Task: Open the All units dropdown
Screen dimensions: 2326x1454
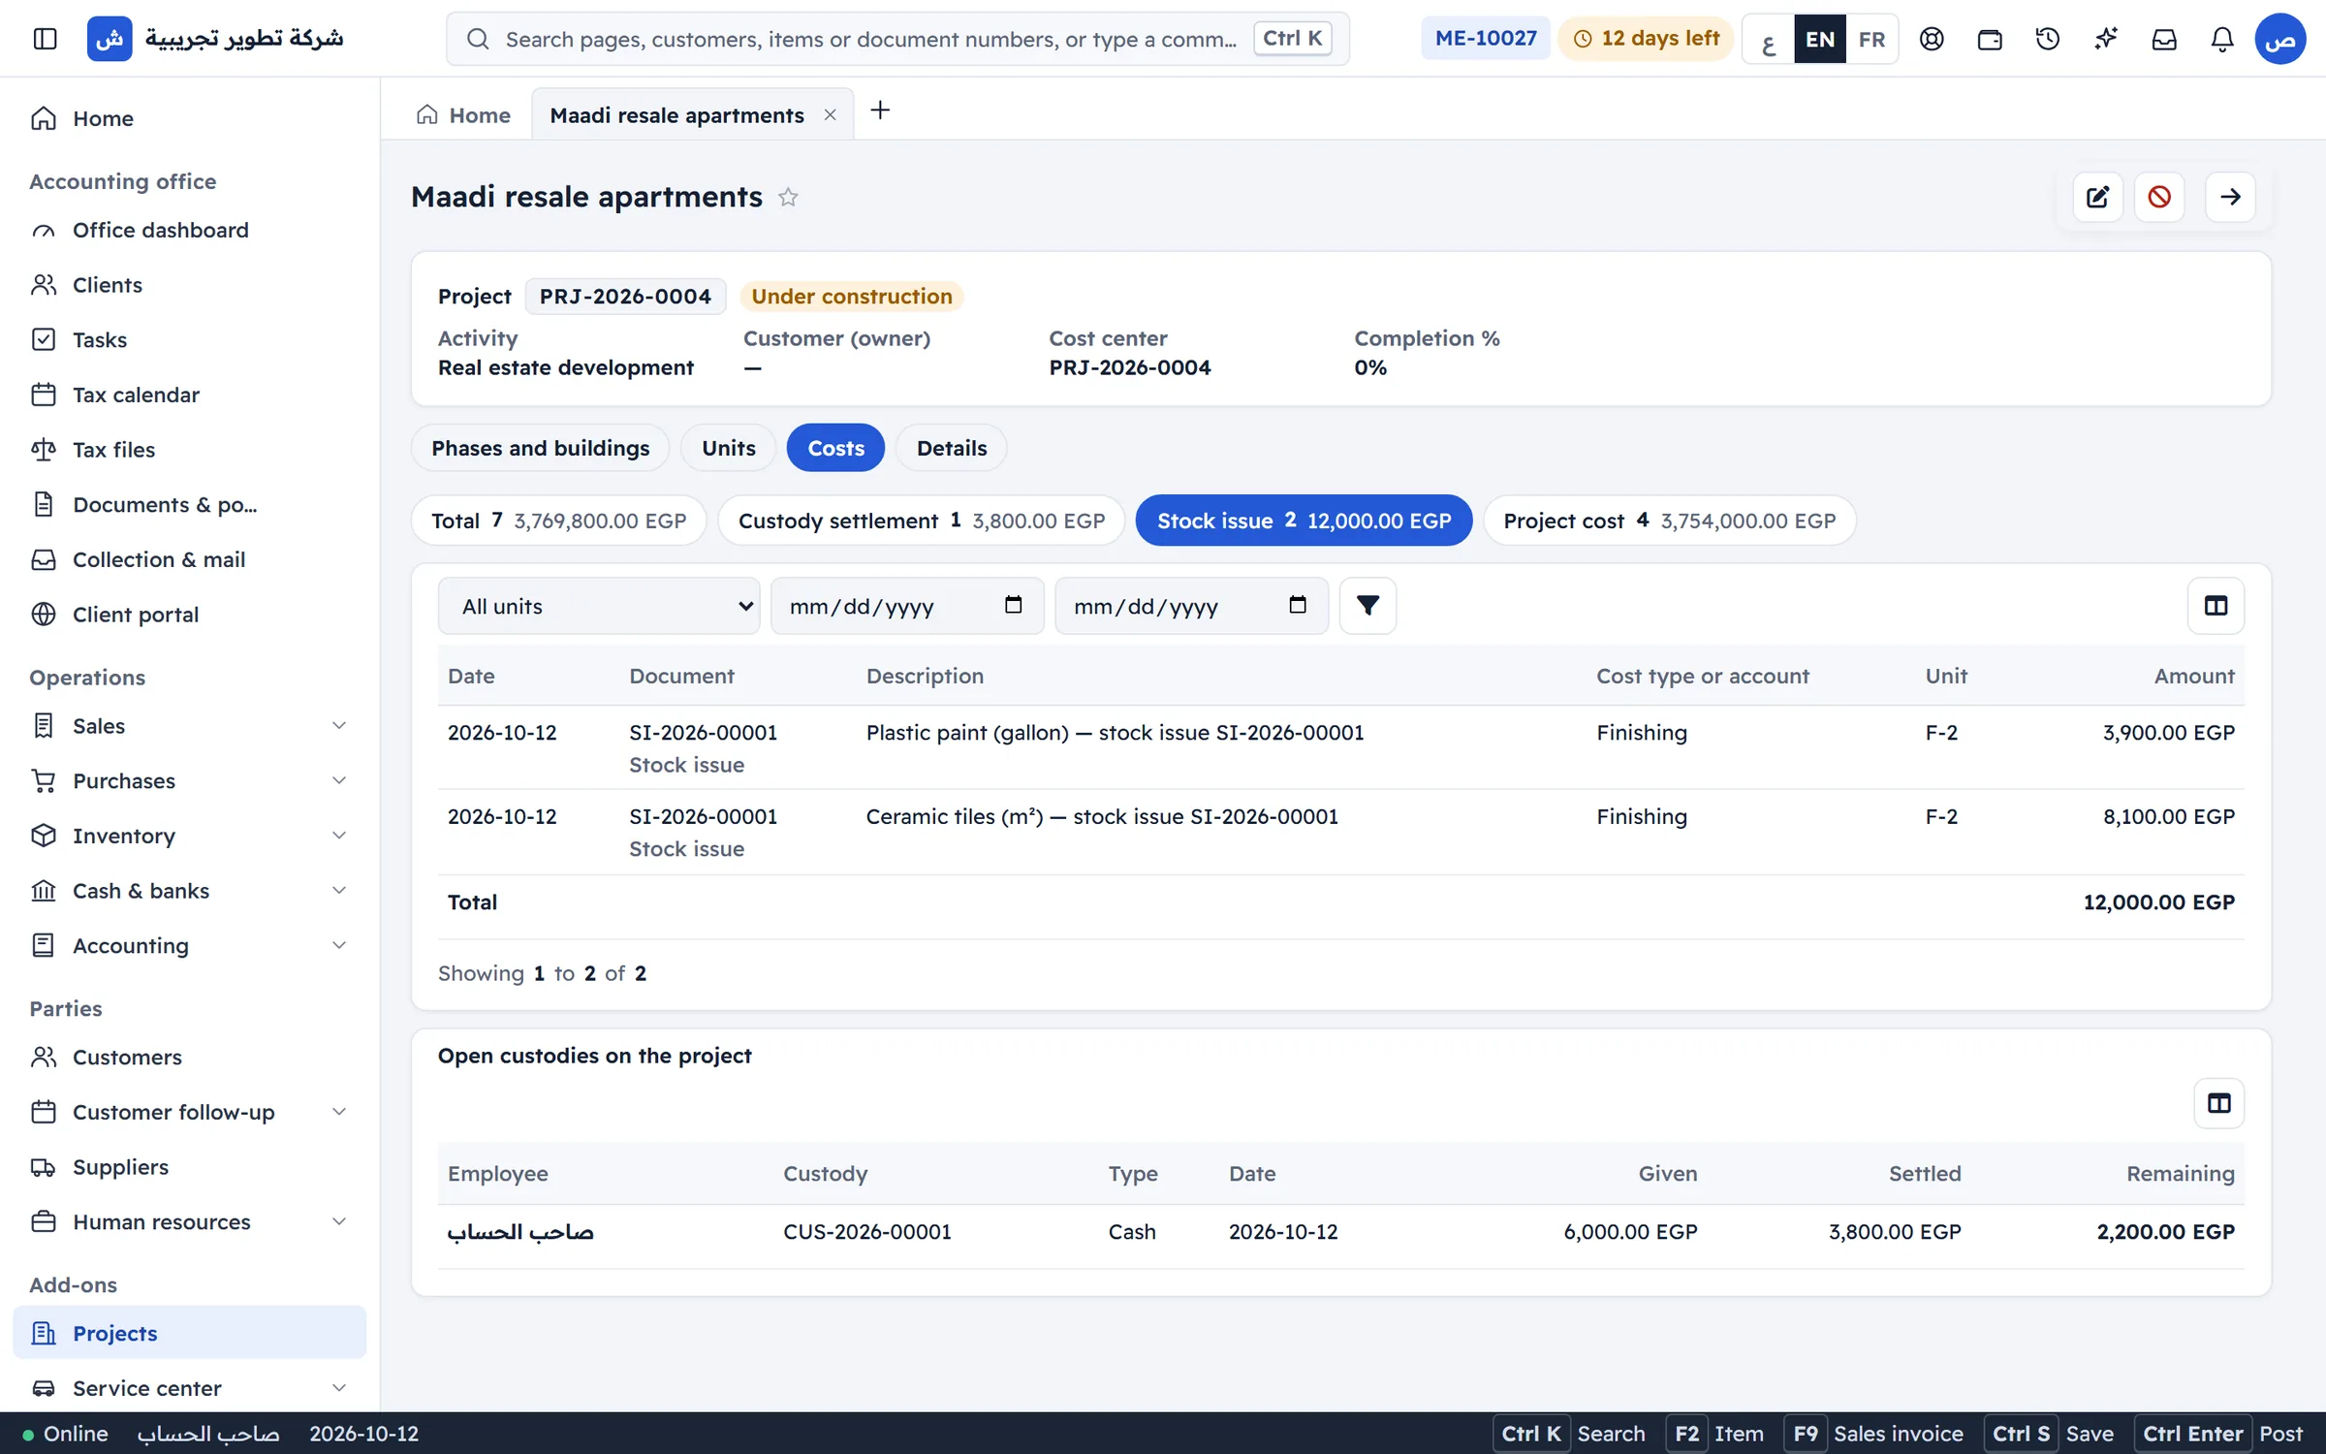Action: pos(599,606)
